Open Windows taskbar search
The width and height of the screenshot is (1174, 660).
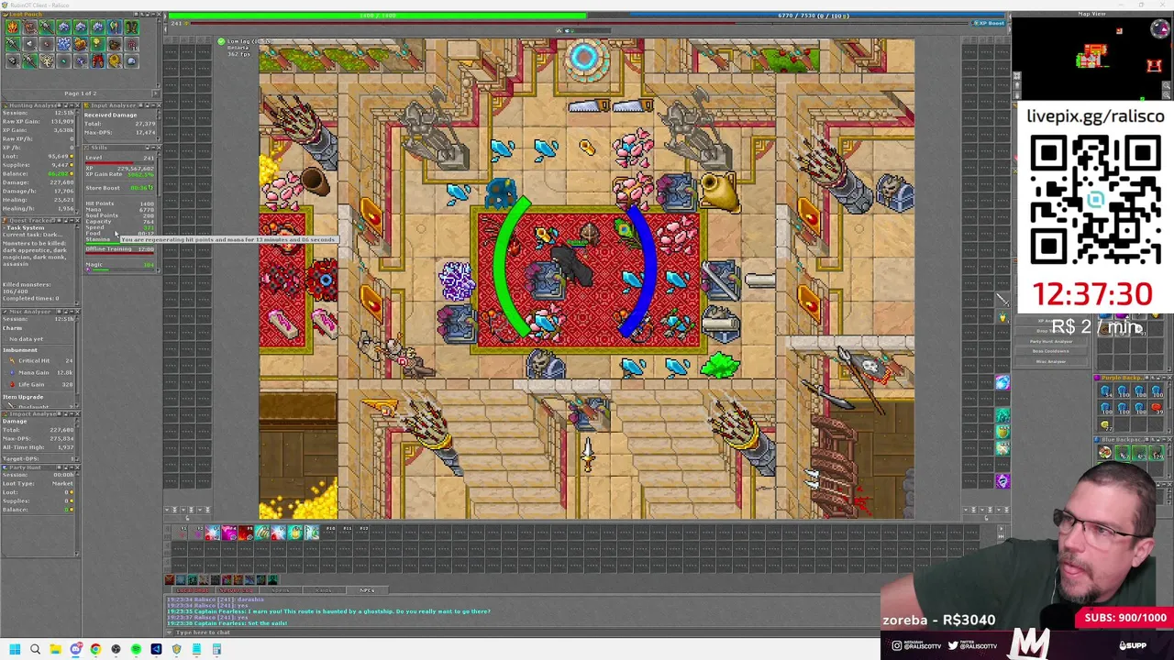35,649
